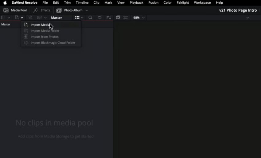Open the Apple menu

(5, 3)
